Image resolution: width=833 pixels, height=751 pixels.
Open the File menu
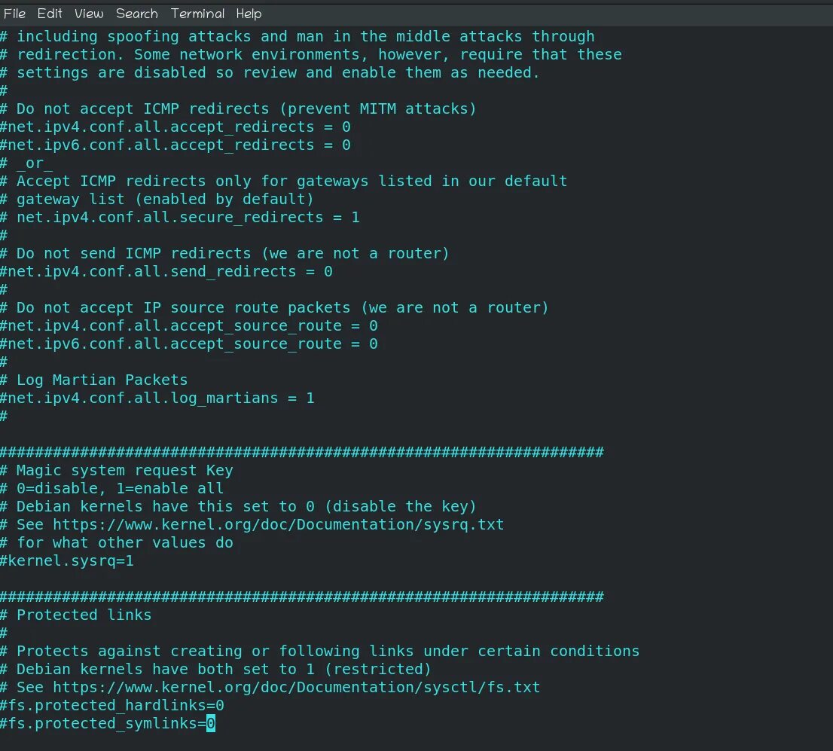(14, 14)
